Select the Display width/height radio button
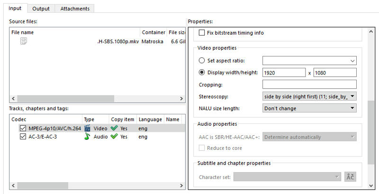Viewport: 379px width, 194px height. tap(202, 73)
